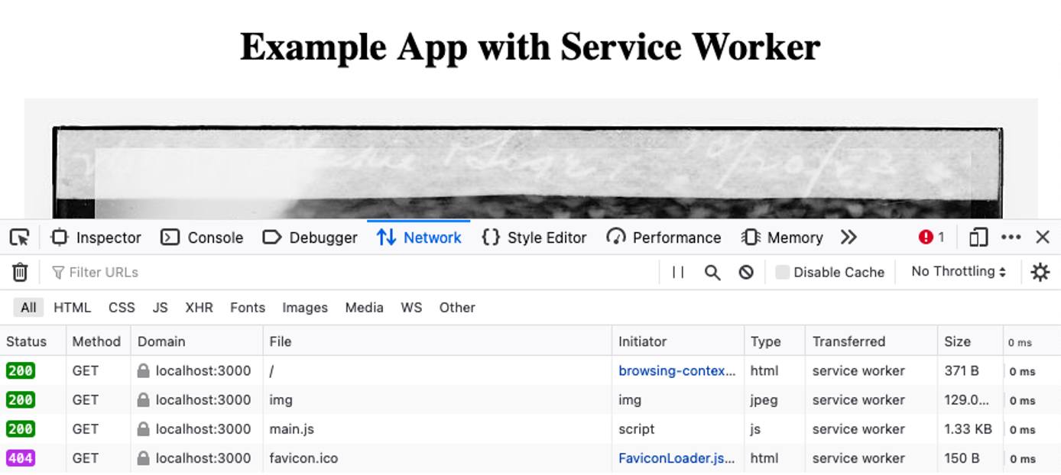
Task: Open the Memory panel
Action: point(783,237)
